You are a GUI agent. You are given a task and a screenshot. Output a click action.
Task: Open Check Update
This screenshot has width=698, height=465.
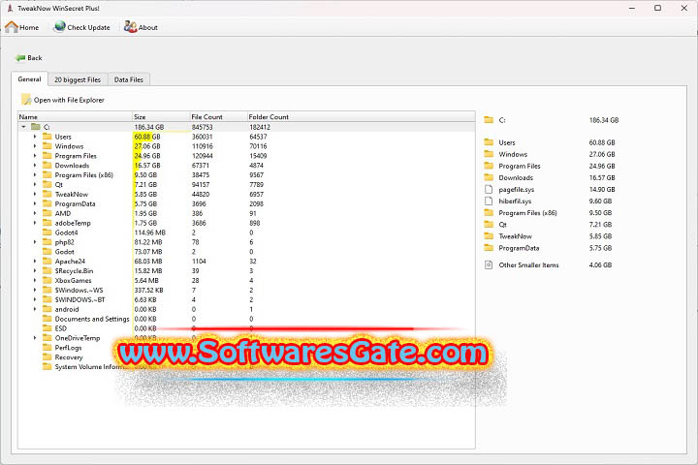coord(81,27)
